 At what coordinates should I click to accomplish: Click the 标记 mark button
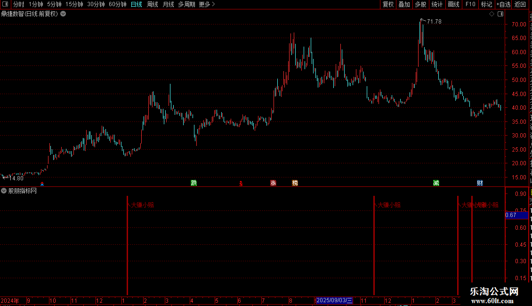tap(486, 4)
